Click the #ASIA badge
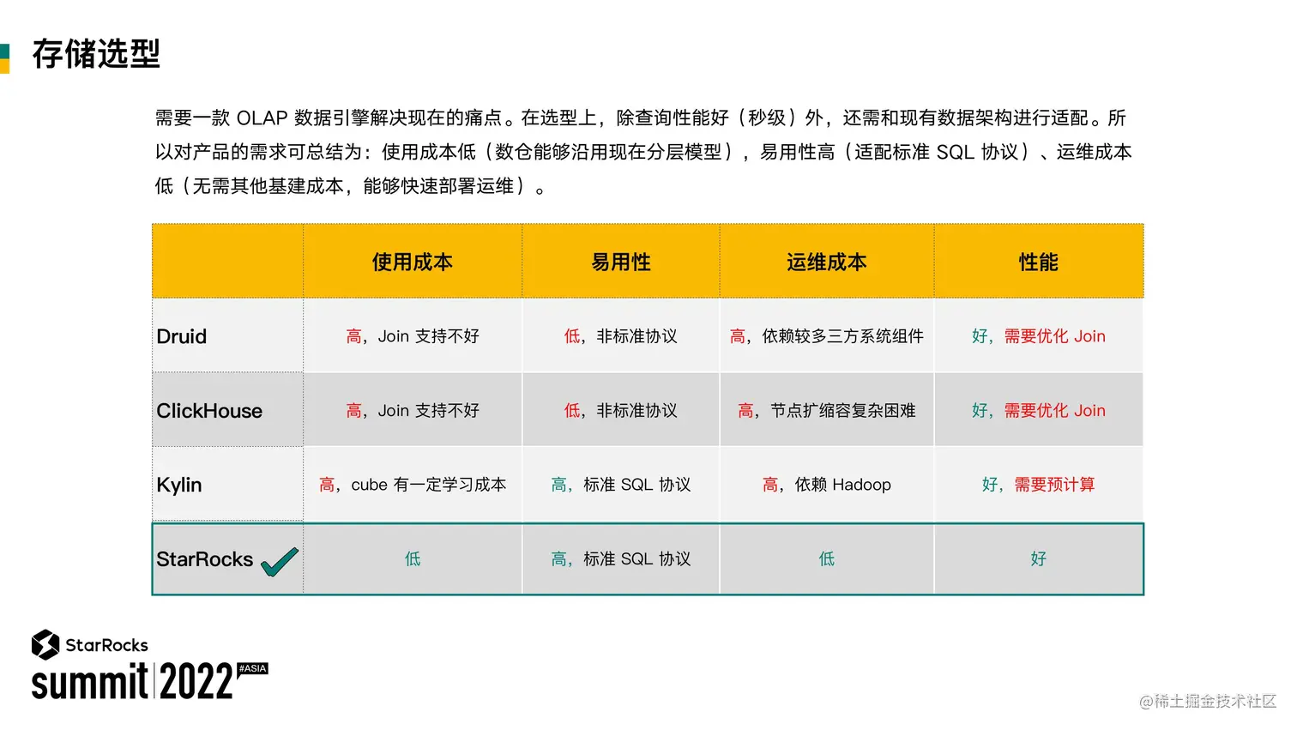The width and height of the screenshot is (1297, 730). (x=253, y=668)
